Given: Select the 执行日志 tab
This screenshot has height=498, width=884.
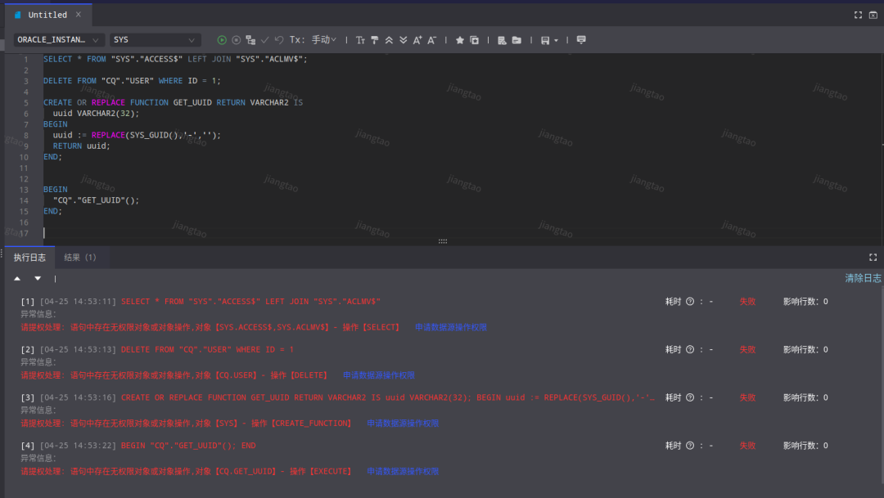Looking at the screenshot, I should pyautogui.click(x=29, y=258).
